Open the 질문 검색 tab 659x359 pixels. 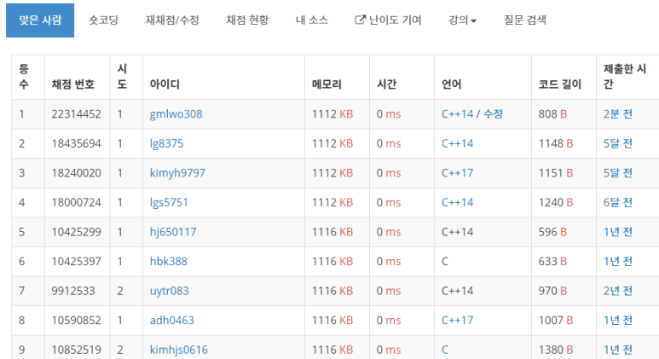(525, 20)
